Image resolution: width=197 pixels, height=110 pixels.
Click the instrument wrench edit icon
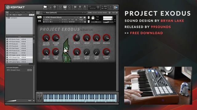click(x=39, y=17)
